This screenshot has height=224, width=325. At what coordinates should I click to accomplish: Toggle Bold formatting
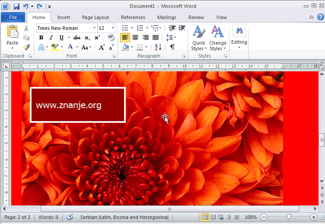(41, 38)
